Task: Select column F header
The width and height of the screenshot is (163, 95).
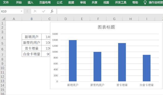Action: [98, 19]
